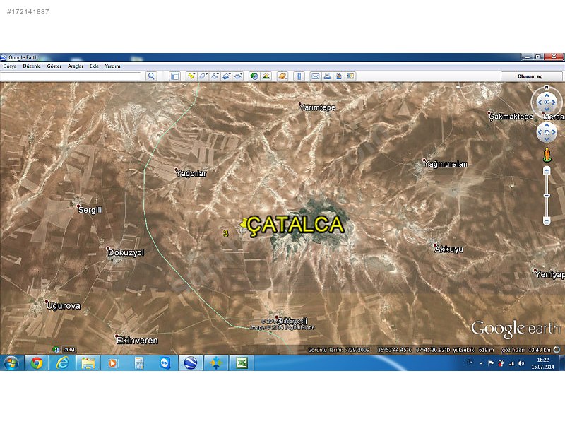Click the yellow ÇATALCA placemark label
Screen dimensions: 565x424
(x=295, y=224)
